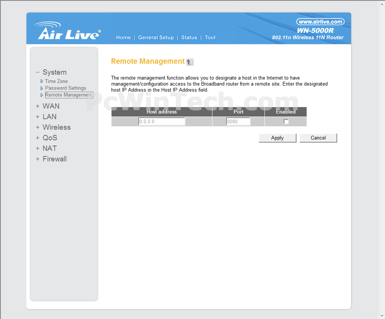Click the 802.11n Wireless 11N Router text
Viewport: 385px width, 319px height.
[308, 38]
